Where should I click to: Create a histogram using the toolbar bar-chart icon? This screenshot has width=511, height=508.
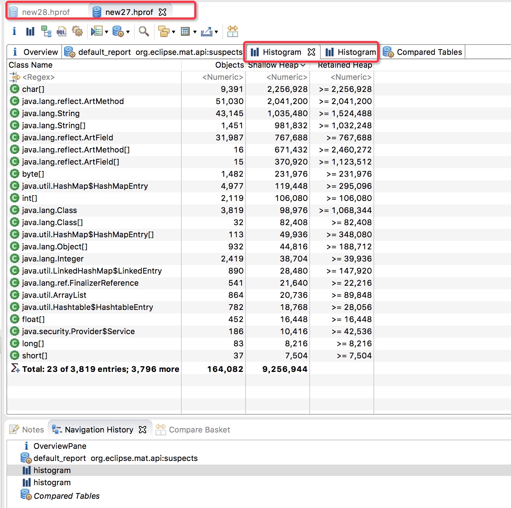click(x=30, y=31)
